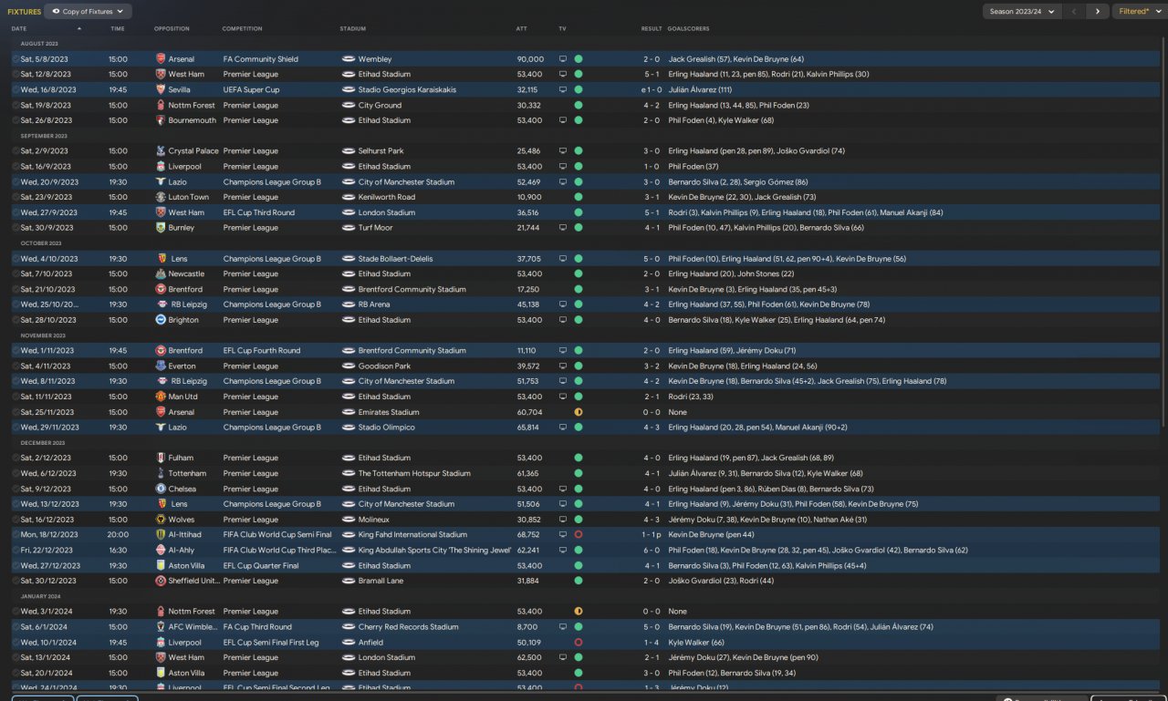Click the Man Utd club badge
The width and height of the screenshot is (1168, 701).
tap(161, 397)
